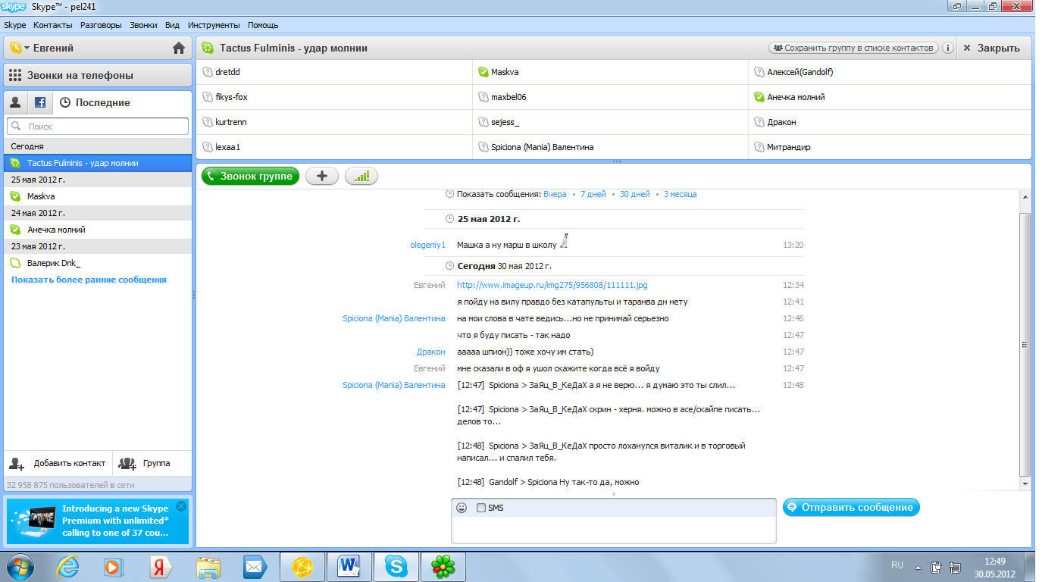Show messages from Вчера
This screenshot has width=1064, height=582.
point(555,194)
